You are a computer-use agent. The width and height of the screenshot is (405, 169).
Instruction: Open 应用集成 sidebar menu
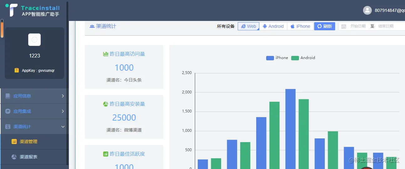[x=34, y=111]
